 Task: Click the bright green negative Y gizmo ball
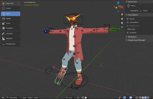pyautogui.click(x=116, y=8)
